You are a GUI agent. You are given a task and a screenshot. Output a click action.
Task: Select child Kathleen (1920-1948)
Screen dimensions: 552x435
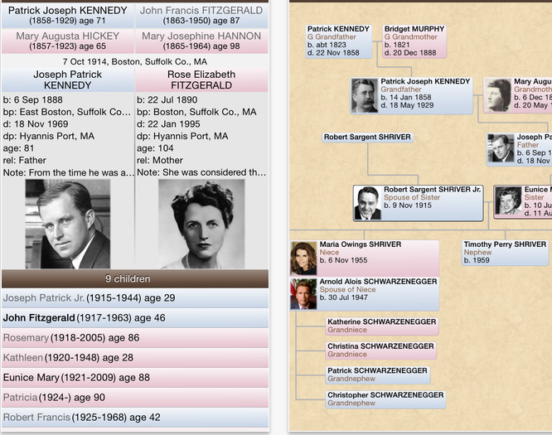135,358
